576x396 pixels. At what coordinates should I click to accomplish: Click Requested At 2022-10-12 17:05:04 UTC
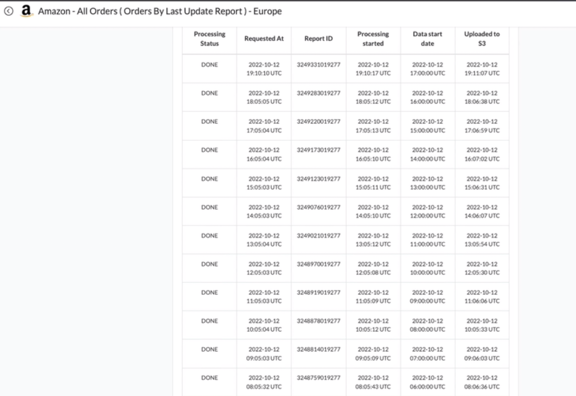pos(264,126)
